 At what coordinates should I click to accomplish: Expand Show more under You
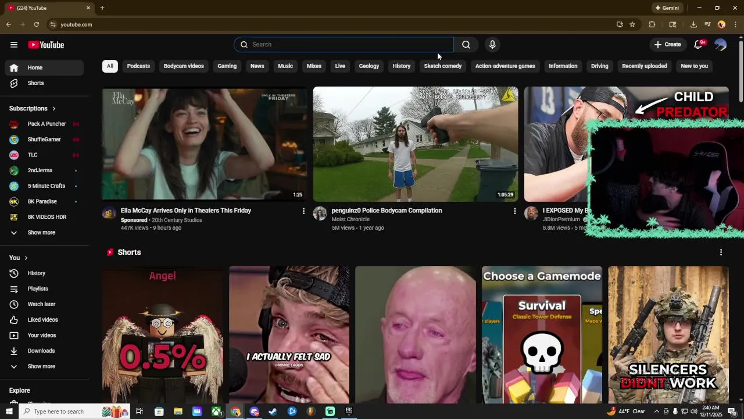tap(44, 367)
